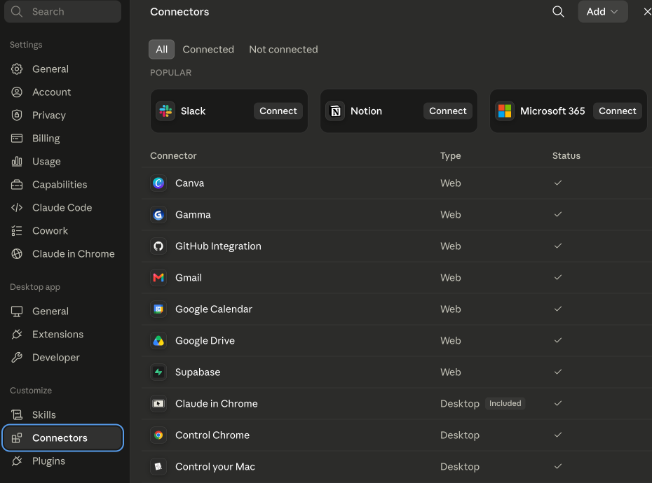This screenshot has height=483, width=652.
Task: Click the Gamma connector icon
Action: point(158,215)
